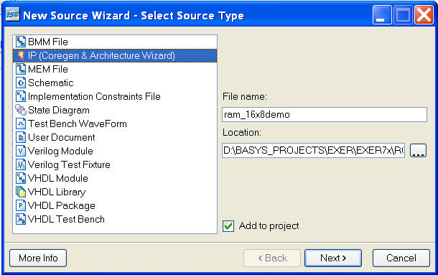Open More Info help
The width and height of the screenshot is (438, 275).
pos(38,258)
